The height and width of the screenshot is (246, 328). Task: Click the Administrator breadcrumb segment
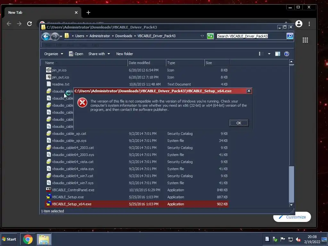(100, 36)
